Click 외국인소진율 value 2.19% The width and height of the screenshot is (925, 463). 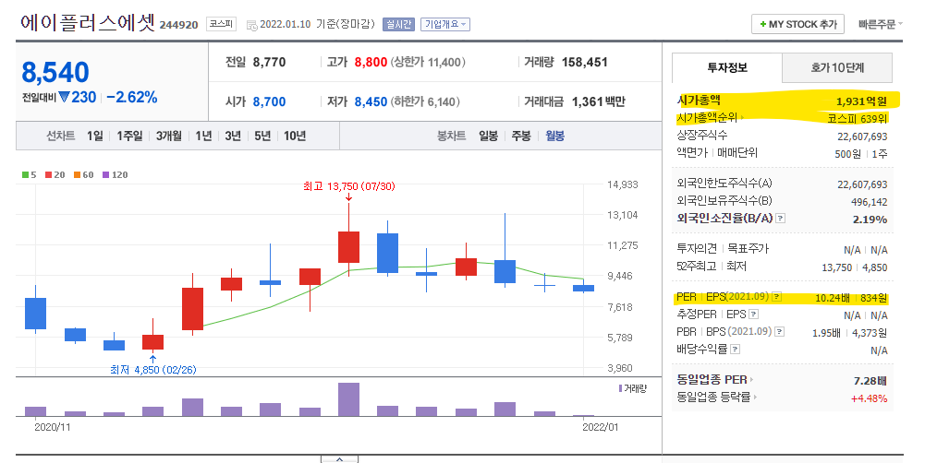point(870,220)
